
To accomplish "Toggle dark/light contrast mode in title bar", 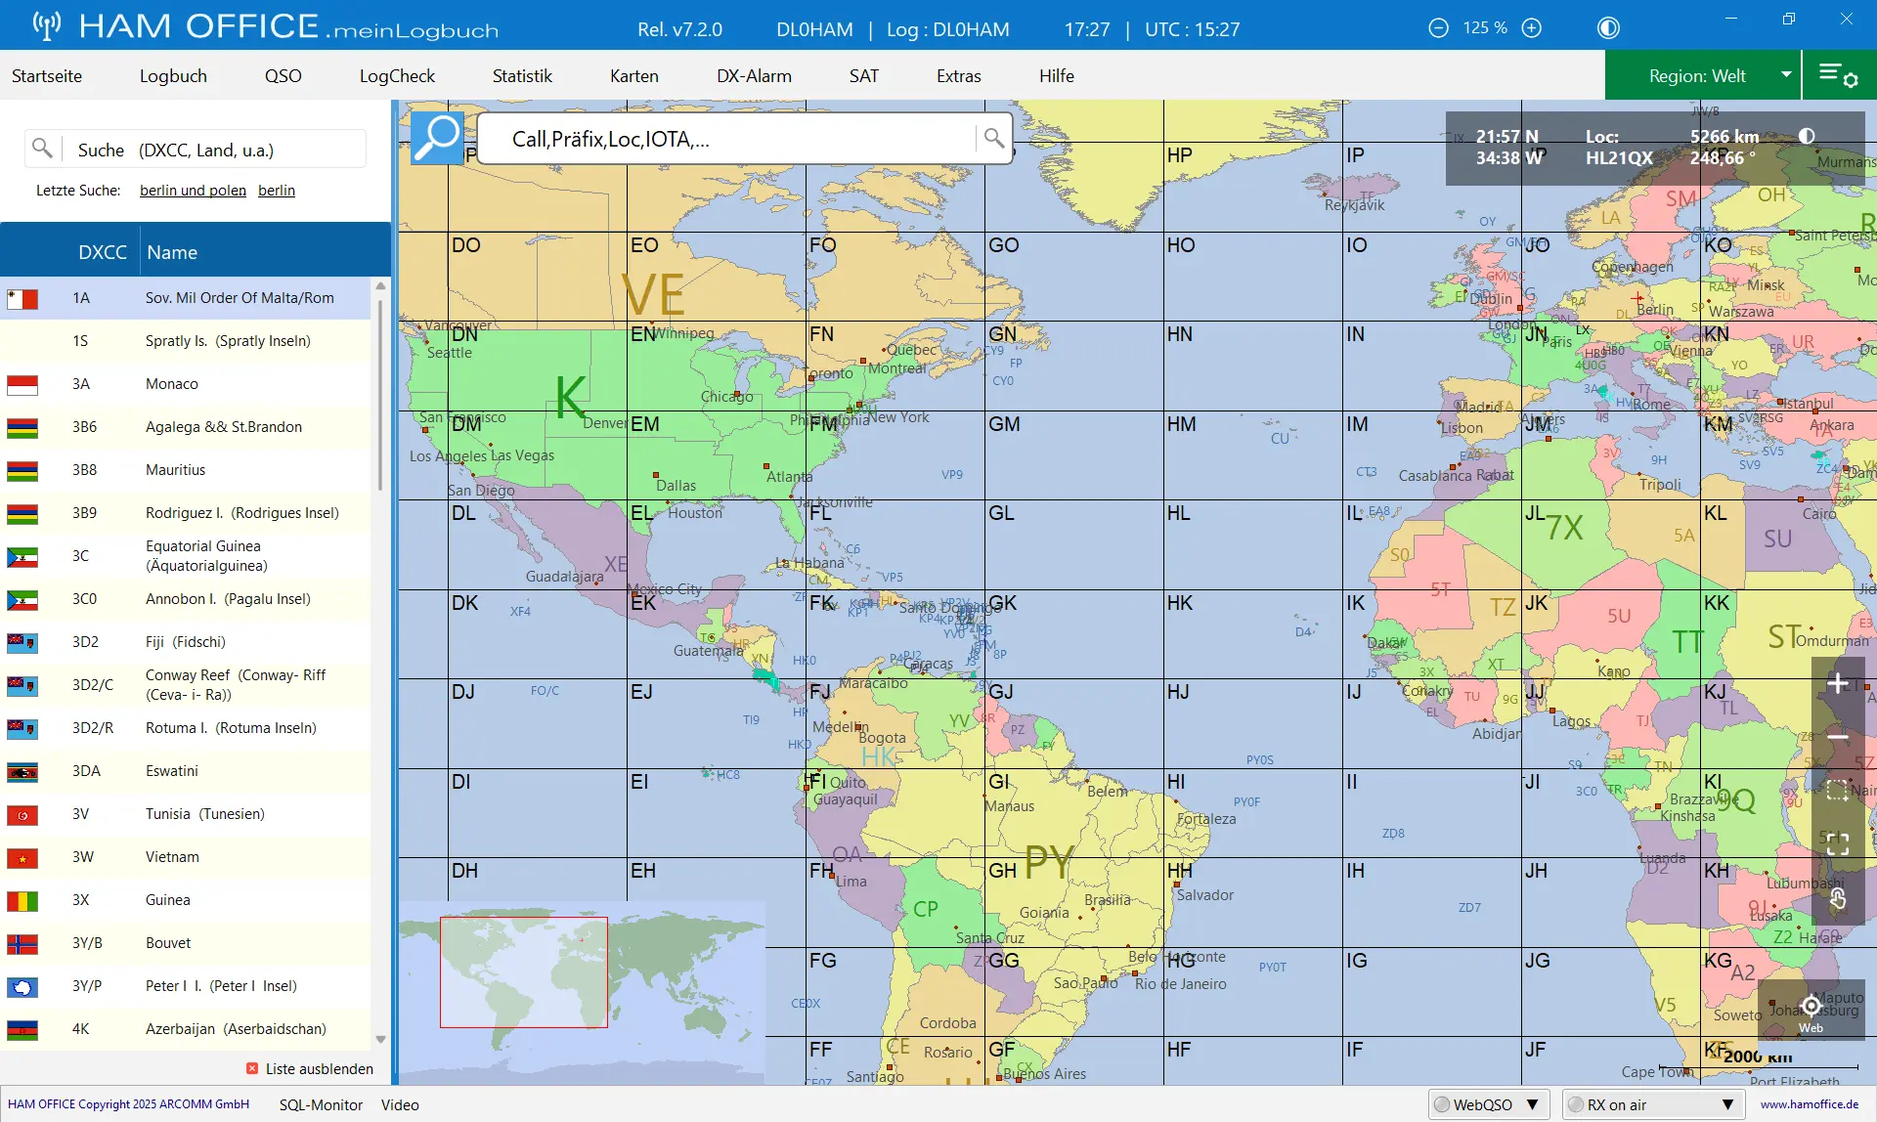I will coord(1608,27).
